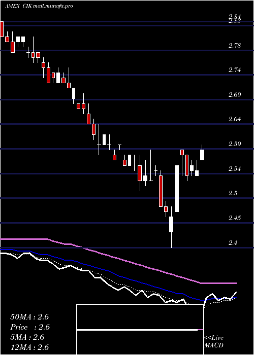Click the 2.78 price axis label
254x355 pixels.
235,46
